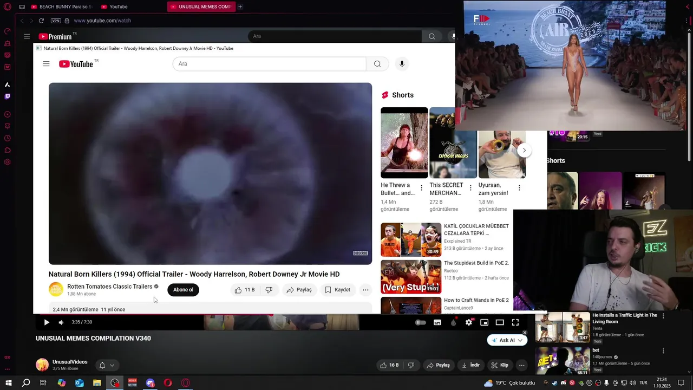Show next Shorts with the right arrow
The height and width of the screenshot is (390, 693).
coord(524,150)
